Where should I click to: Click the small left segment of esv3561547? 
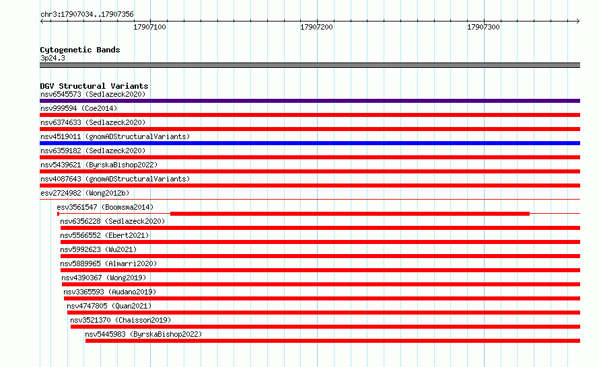58,214
